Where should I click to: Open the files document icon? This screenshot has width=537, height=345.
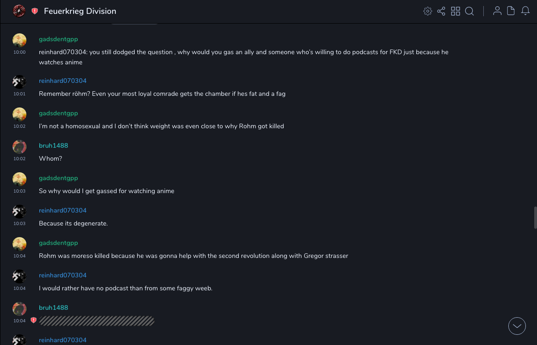click(511, 11)
